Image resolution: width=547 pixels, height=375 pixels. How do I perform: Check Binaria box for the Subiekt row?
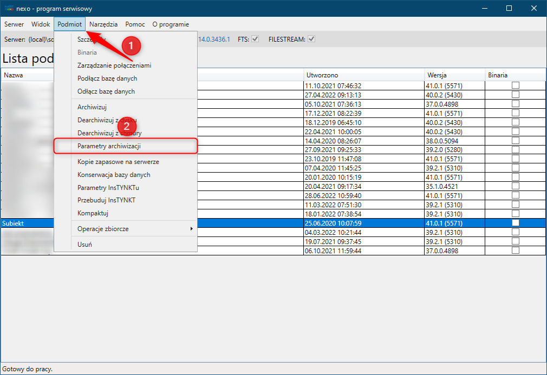516,223
